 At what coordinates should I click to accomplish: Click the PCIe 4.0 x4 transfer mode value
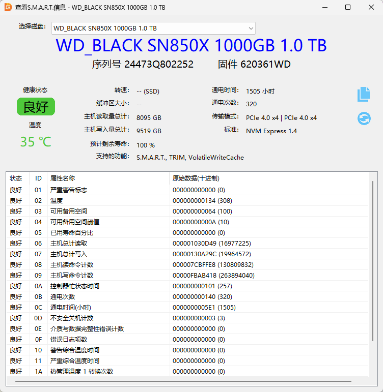click(281, 118)
